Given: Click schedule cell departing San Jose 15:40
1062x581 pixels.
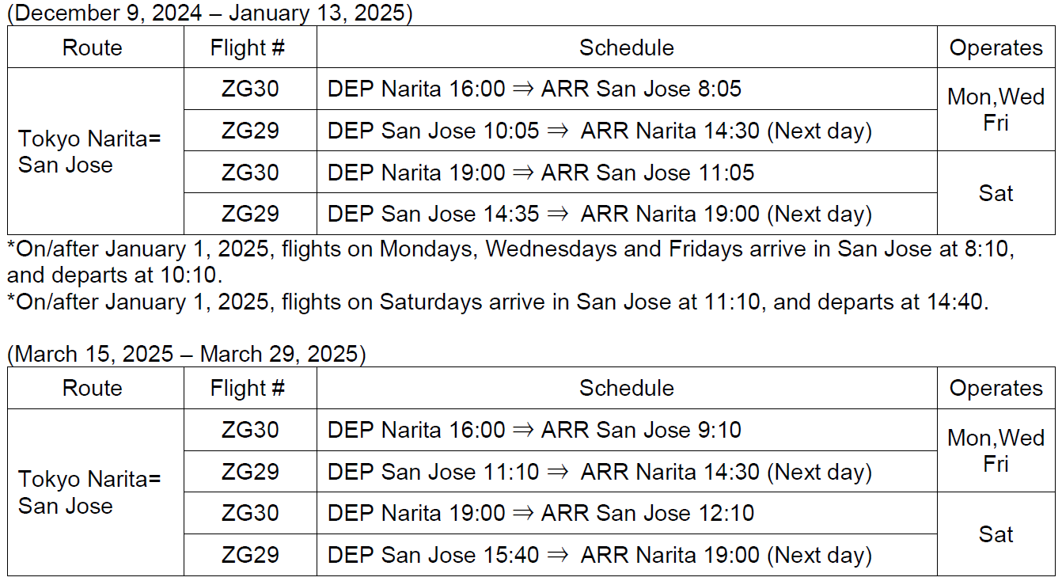Looking at the screenshot, I should (x=599, y=555).
